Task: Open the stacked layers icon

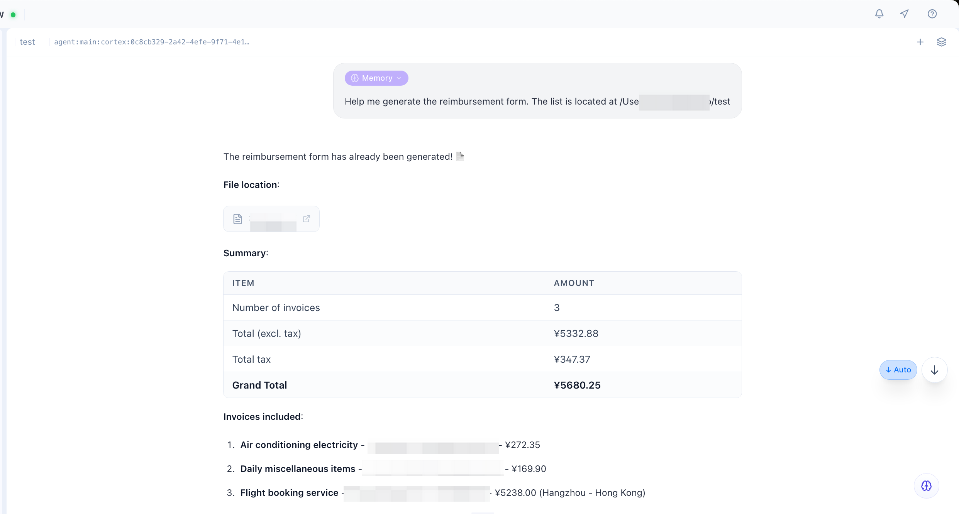Action: (941, 42)
